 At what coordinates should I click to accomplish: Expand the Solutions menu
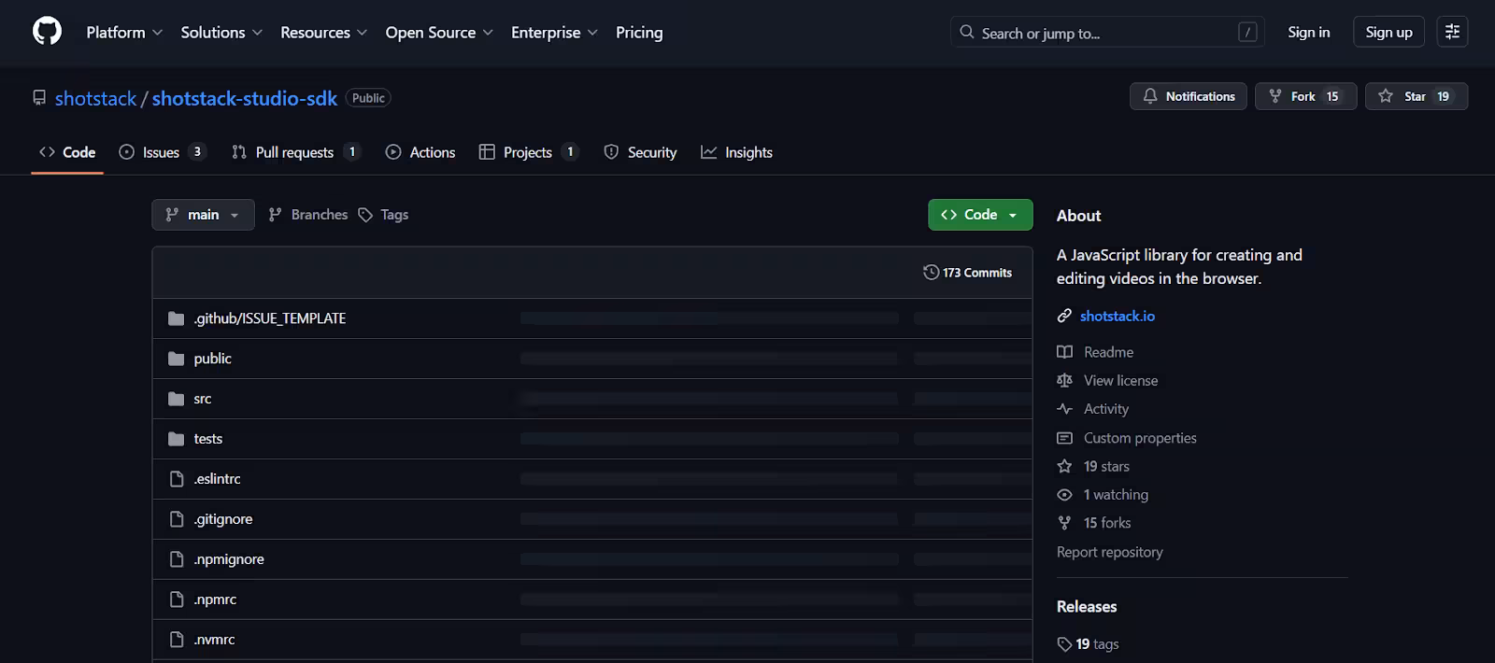coord(221,32)
